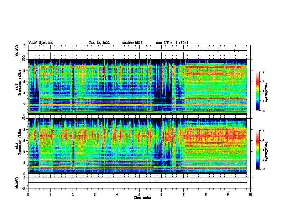Image resolution: width=282 pixels, height=218 pixels.
Task: Click the ch.1 voltage waveform trace
Action: click(x=137, y=51)
